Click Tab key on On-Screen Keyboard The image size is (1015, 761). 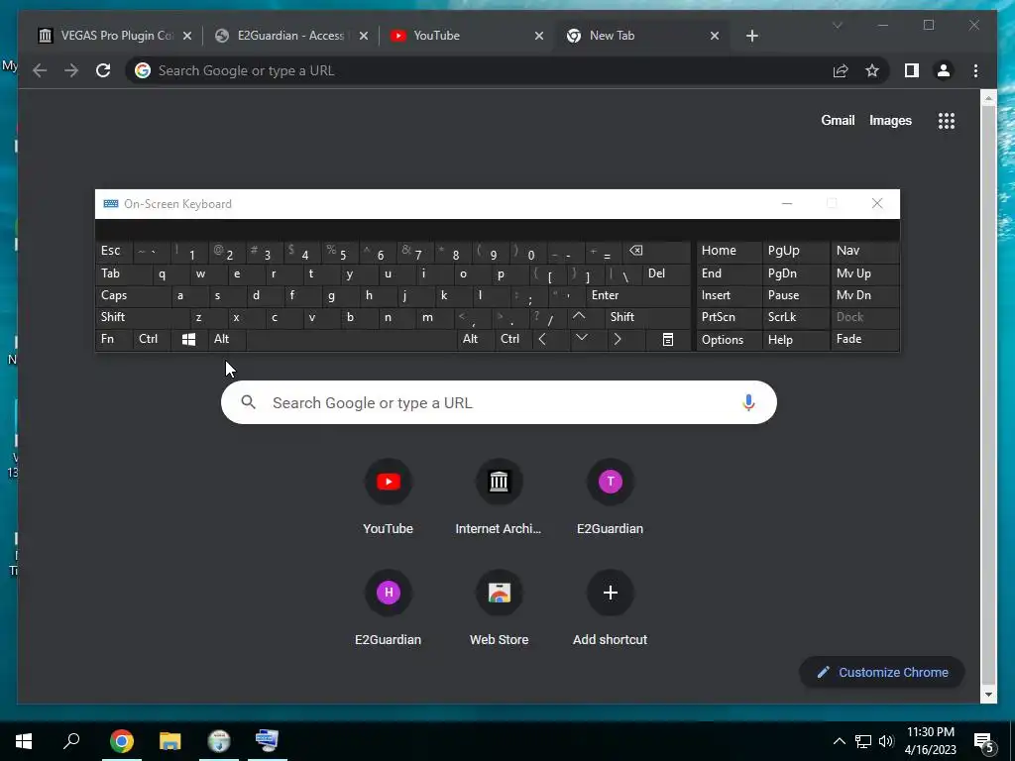click(124, 273)
